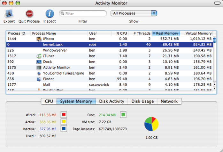Viewport: 223px width, 152px height.
Task: Click the iPhoto app icon in list
Action: [39, 39]
